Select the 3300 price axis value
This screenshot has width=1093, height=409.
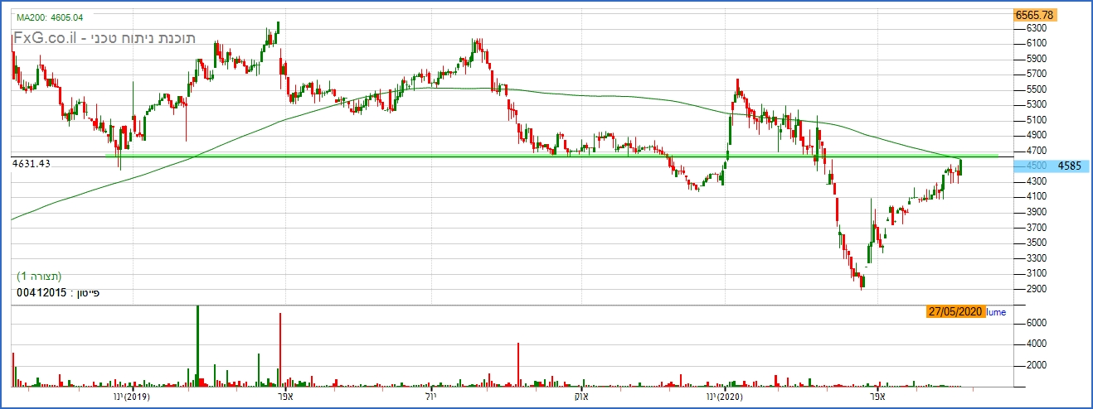pos(1037,257)
